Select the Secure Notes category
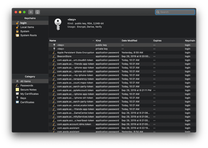Viewport: 208px width, 148px height. tap(30, 90)
